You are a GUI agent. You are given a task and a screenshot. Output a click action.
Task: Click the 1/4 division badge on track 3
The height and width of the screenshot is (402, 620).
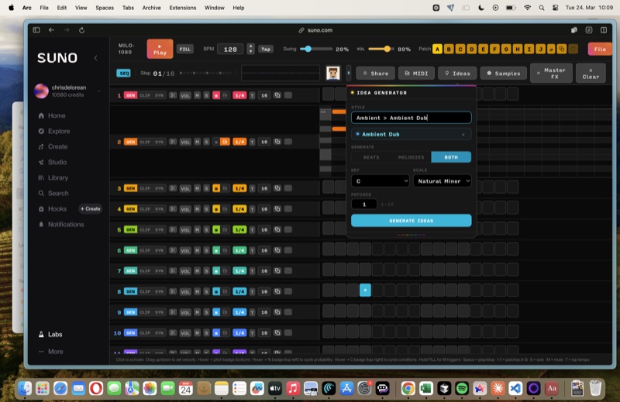click(239, 188)
